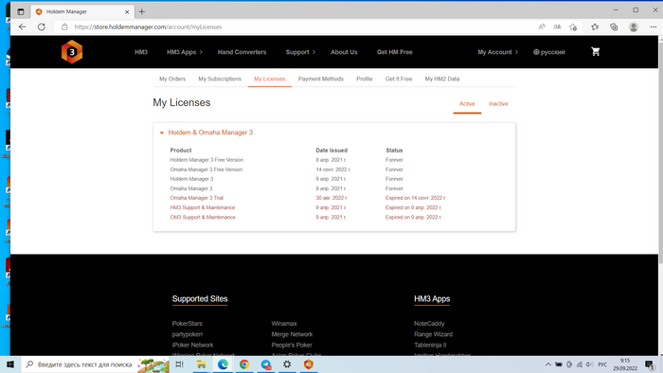
Task: Expand Support menu
Action: tap(300, 52)
